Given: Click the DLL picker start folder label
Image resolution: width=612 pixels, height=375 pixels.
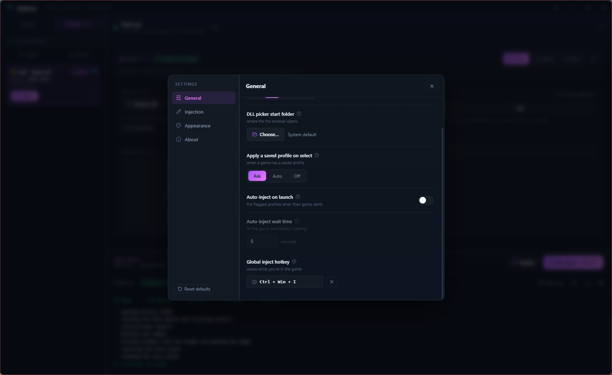Looking at the screenshot, I should point(270,114).
